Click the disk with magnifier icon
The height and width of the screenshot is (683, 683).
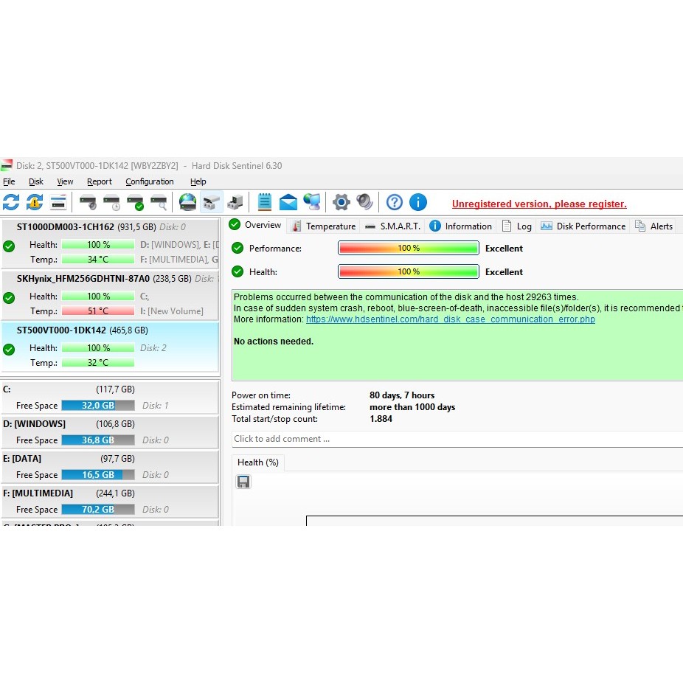coord(159,202)
